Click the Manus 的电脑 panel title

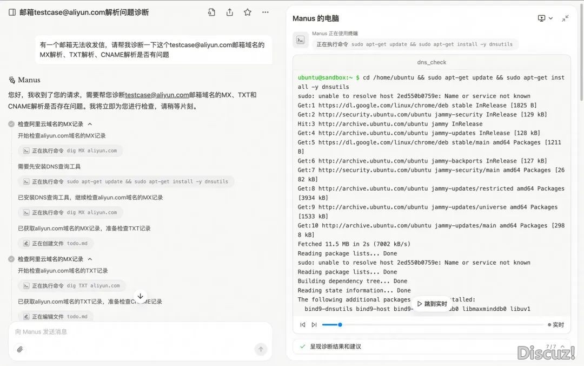click(316, 18)
